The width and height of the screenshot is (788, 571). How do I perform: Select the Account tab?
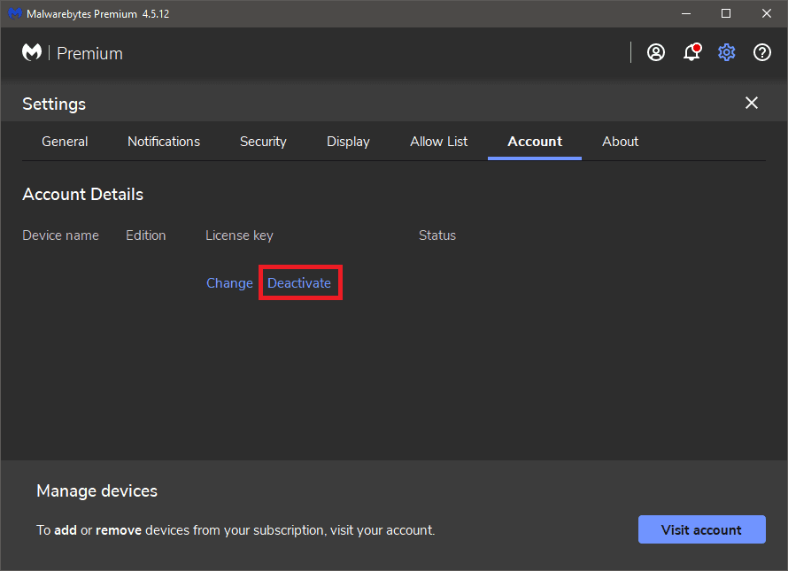(x=535, y=142)
